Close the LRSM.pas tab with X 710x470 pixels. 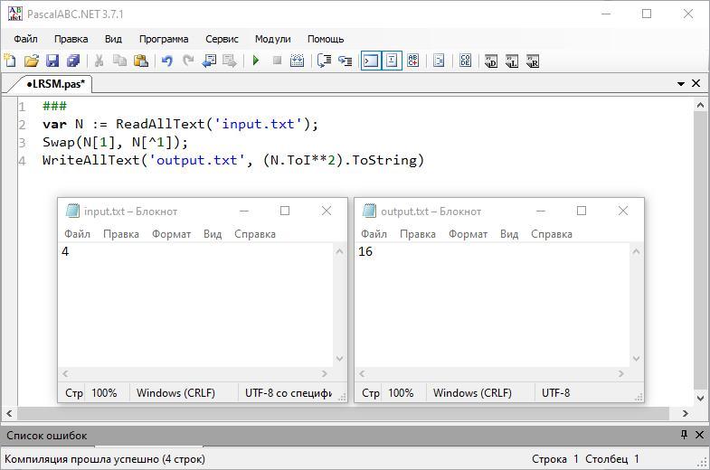696,83
